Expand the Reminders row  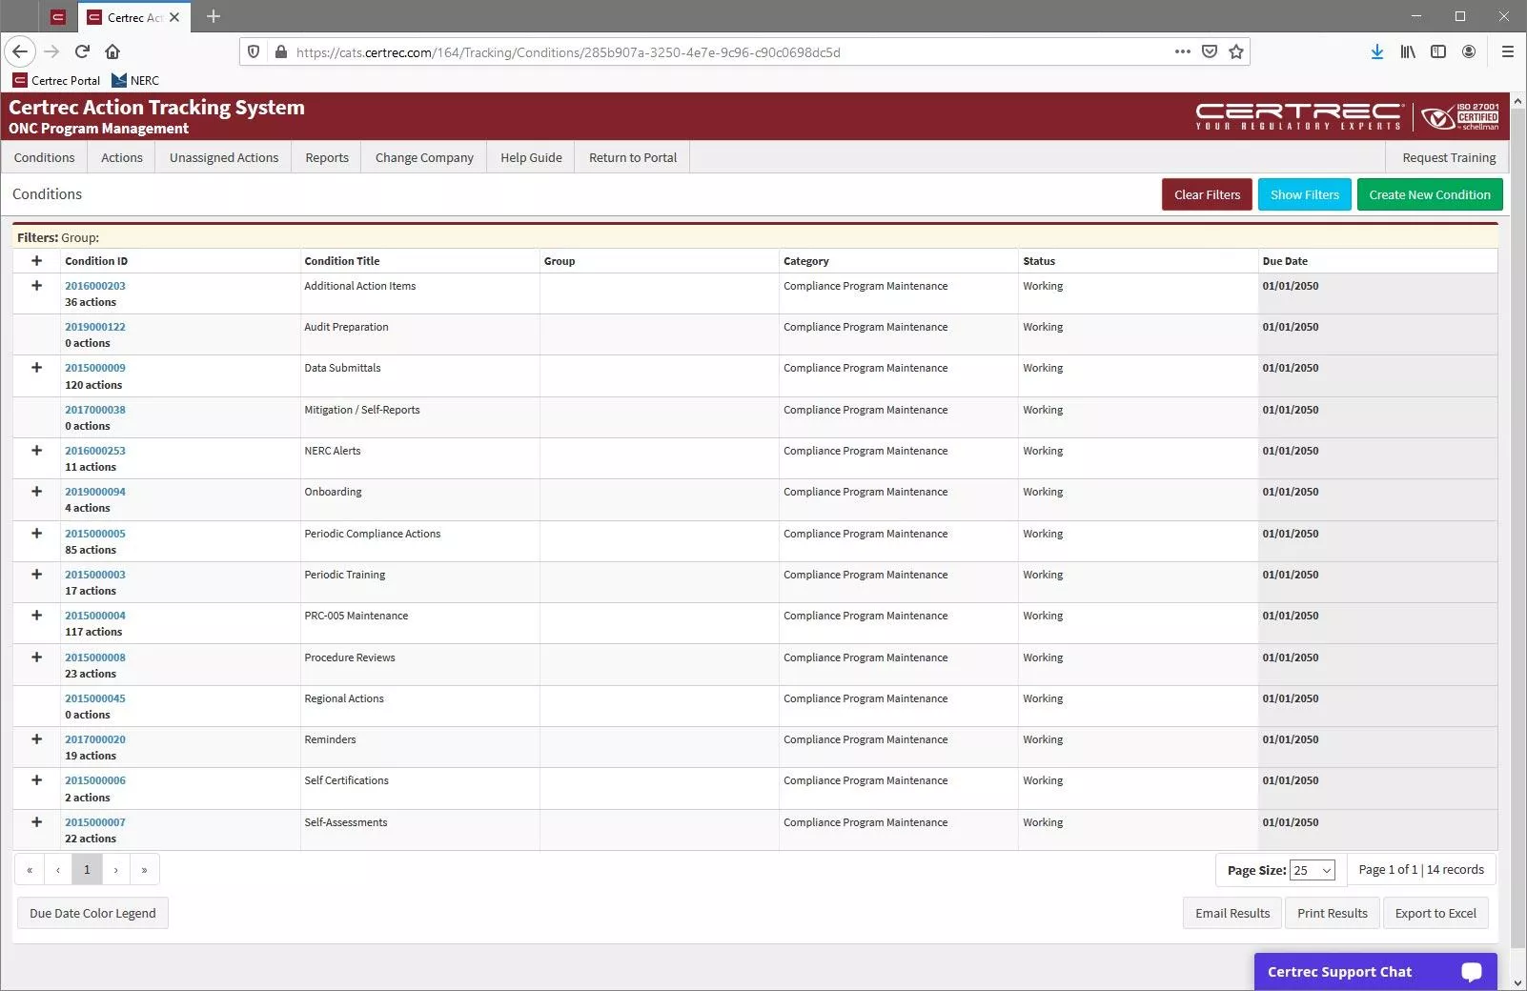pyautogui.click(x=37, y=738)
